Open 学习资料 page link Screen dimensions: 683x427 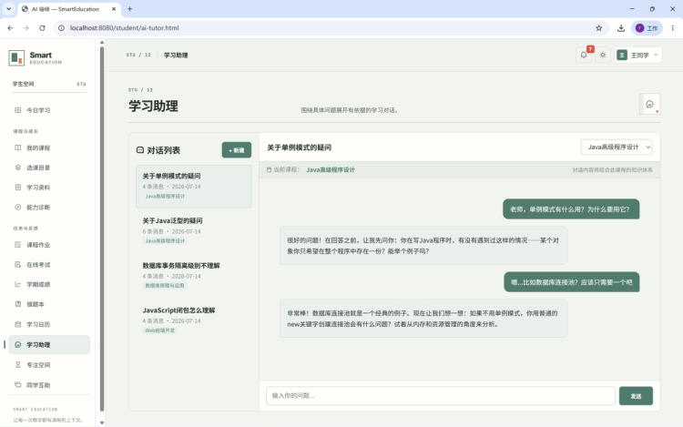point(49,188)
